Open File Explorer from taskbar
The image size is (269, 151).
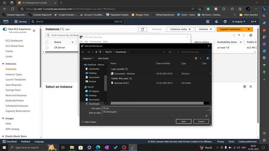click(72, 147)
